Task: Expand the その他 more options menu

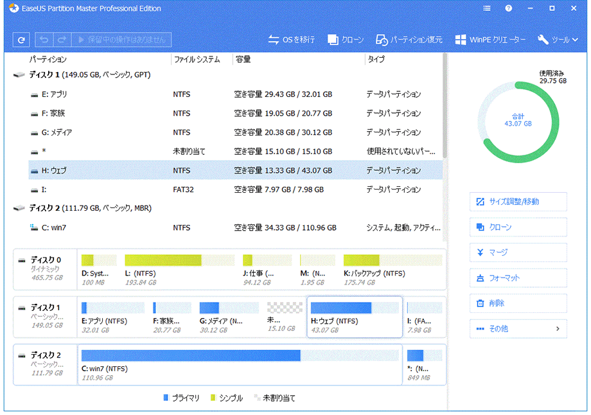Action: [518, 329]
